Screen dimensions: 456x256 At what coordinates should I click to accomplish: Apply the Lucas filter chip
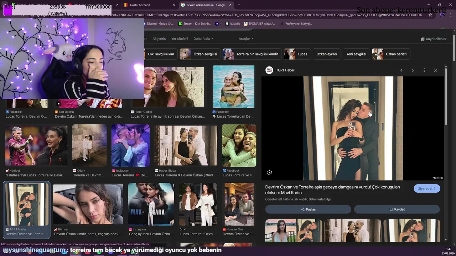[x=297, y=54]
